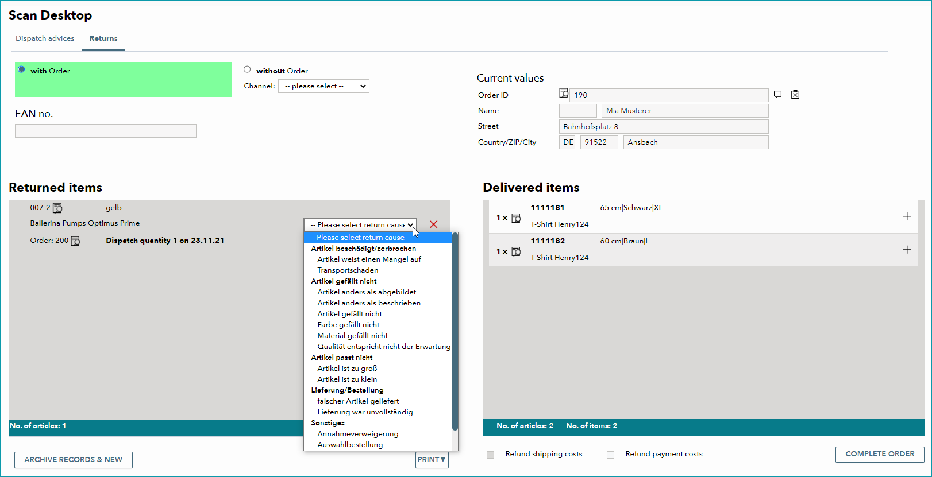Select the 'without Order' radio button
Viewport: 932px width, 477px height.
[247, 69]
